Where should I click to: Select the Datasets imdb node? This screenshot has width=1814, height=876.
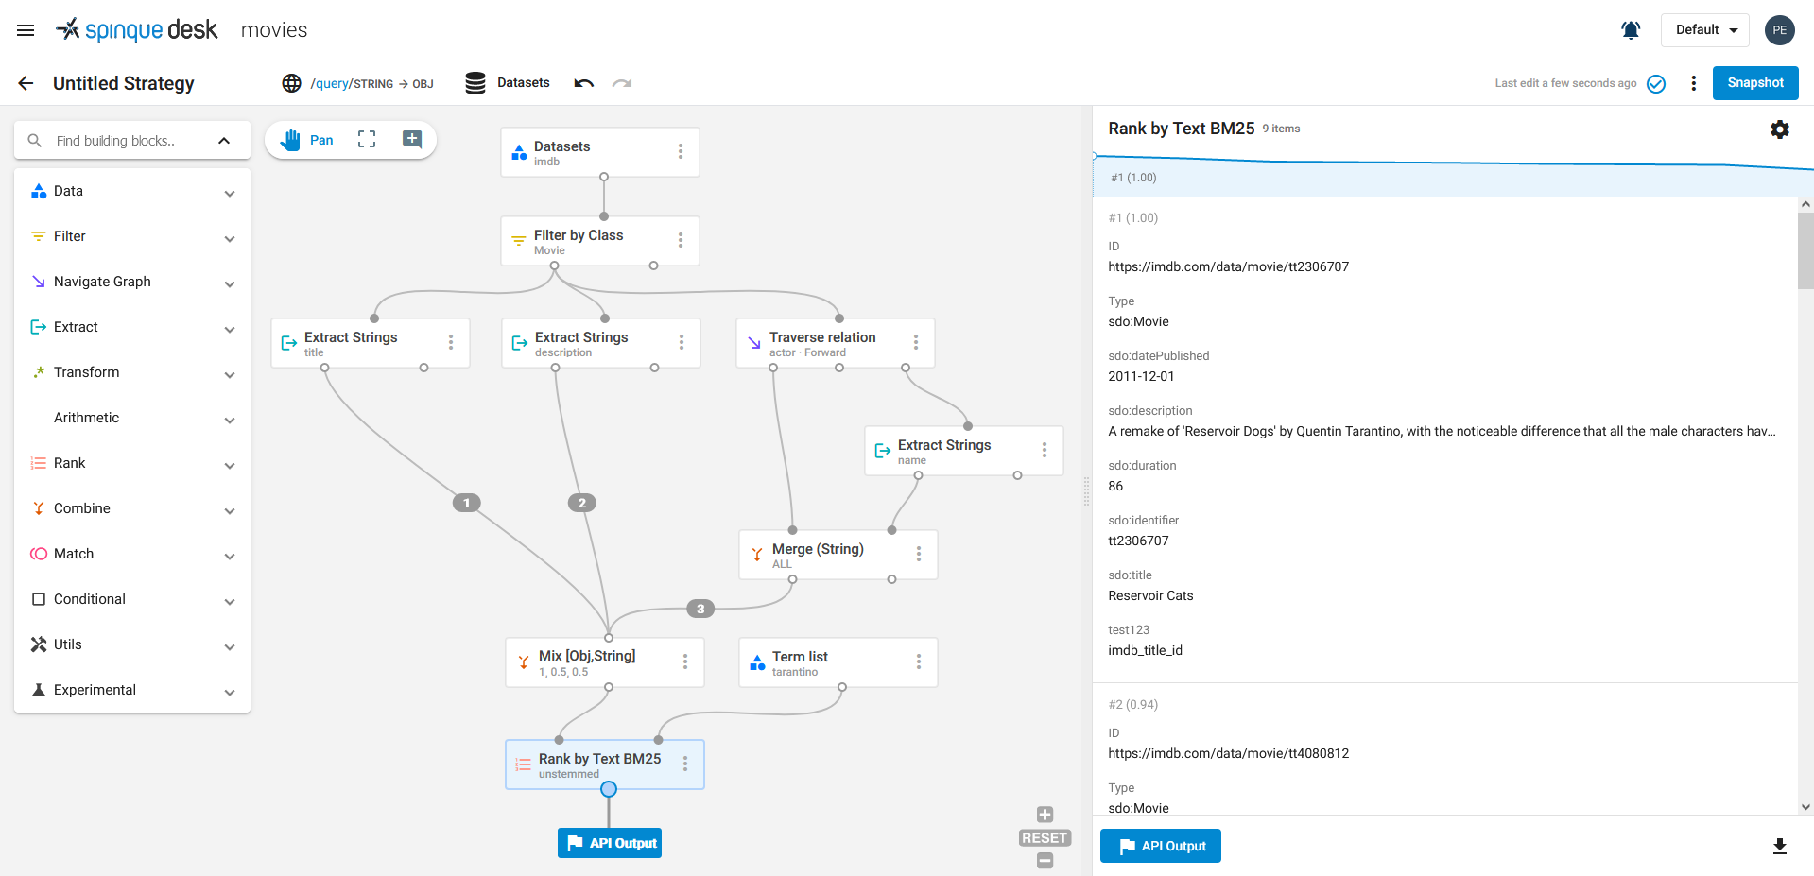click(600, 152)
